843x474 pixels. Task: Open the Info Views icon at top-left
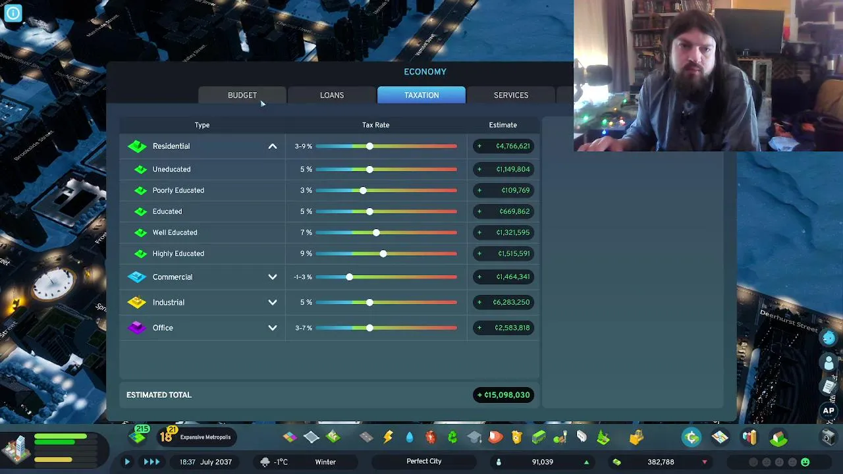pos(13,13)
